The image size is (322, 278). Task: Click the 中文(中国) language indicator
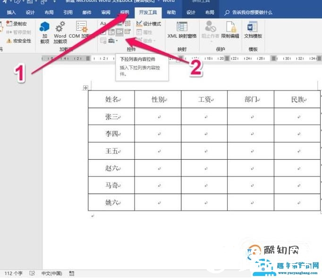pyautogui.click(x=51, y=273)
